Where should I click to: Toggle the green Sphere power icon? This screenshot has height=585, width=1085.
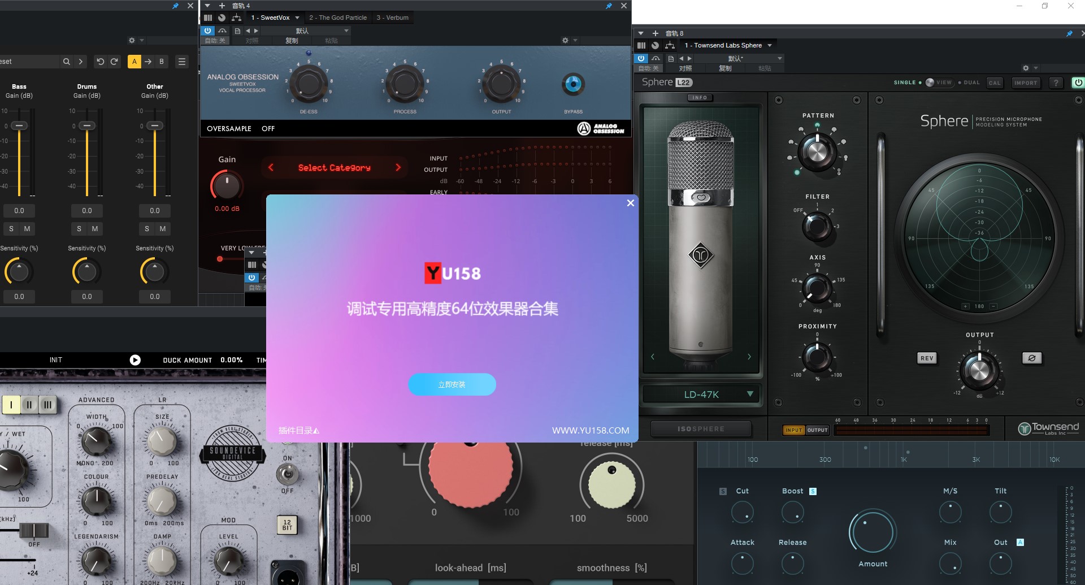1078,83
